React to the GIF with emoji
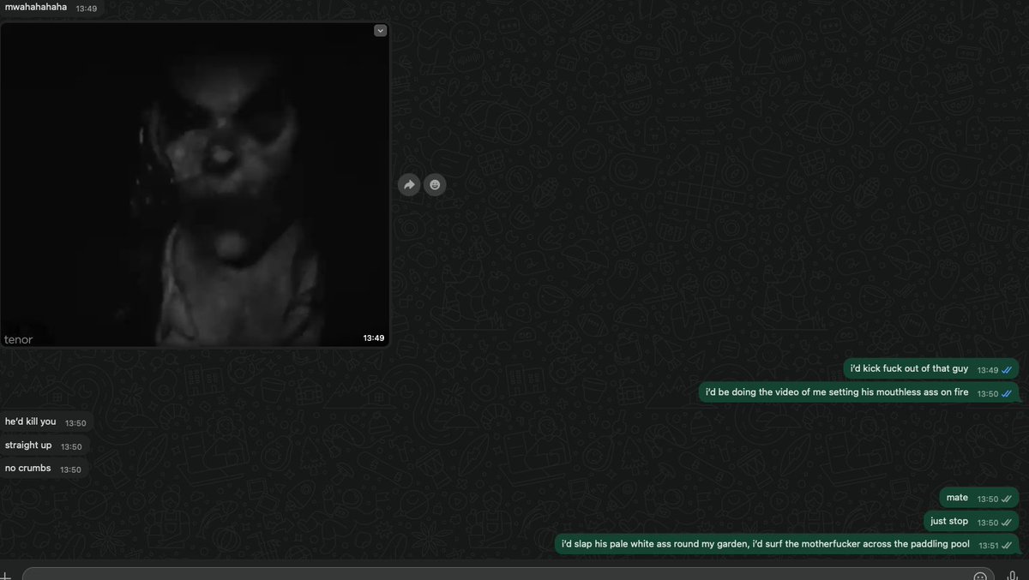1029x580 pixels. 435,184
